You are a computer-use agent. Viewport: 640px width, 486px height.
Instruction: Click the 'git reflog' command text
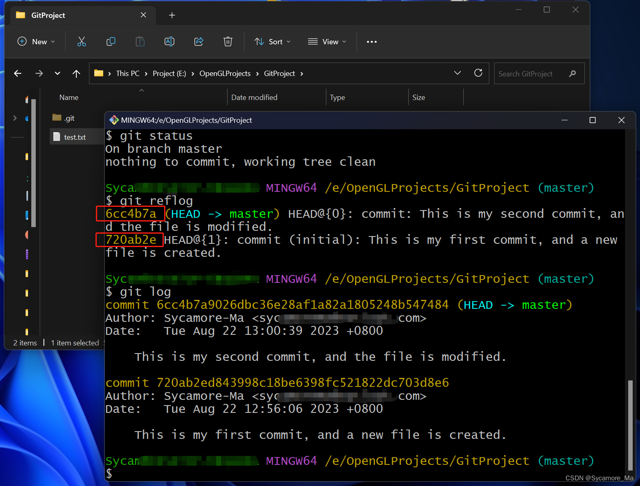[x=156, y=201]
